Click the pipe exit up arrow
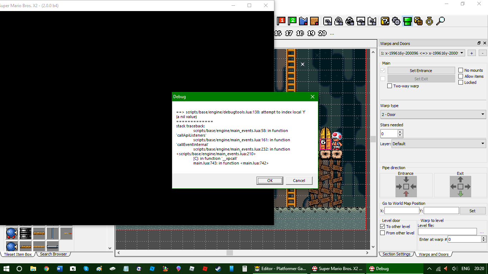The height and width of the screenshot is (274, 488). tap(460, 179)
